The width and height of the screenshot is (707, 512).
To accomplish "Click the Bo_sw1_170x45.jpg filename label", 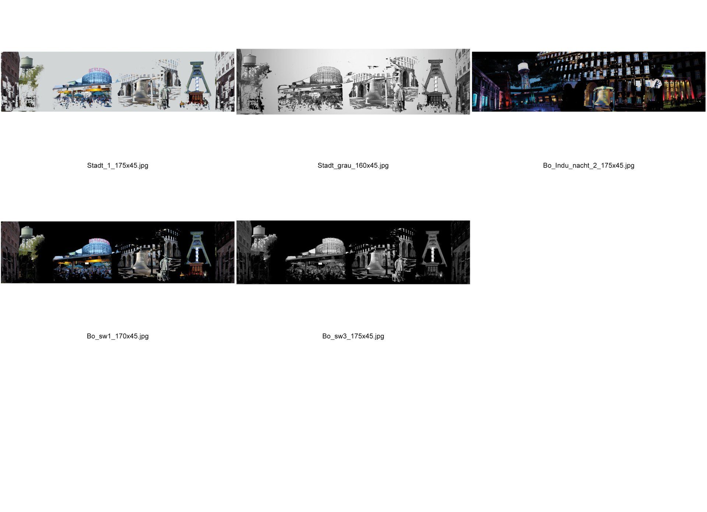I will pos(117,336).
